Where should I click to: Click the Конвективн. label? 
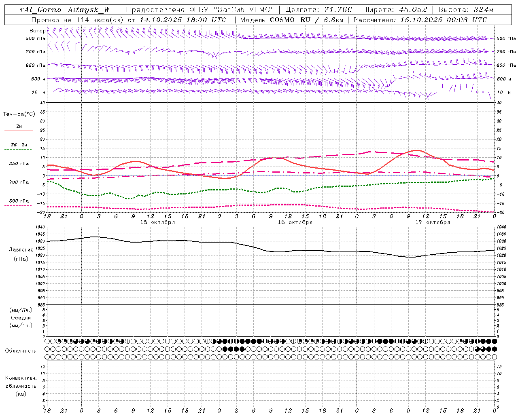click(x=21, y=378)
